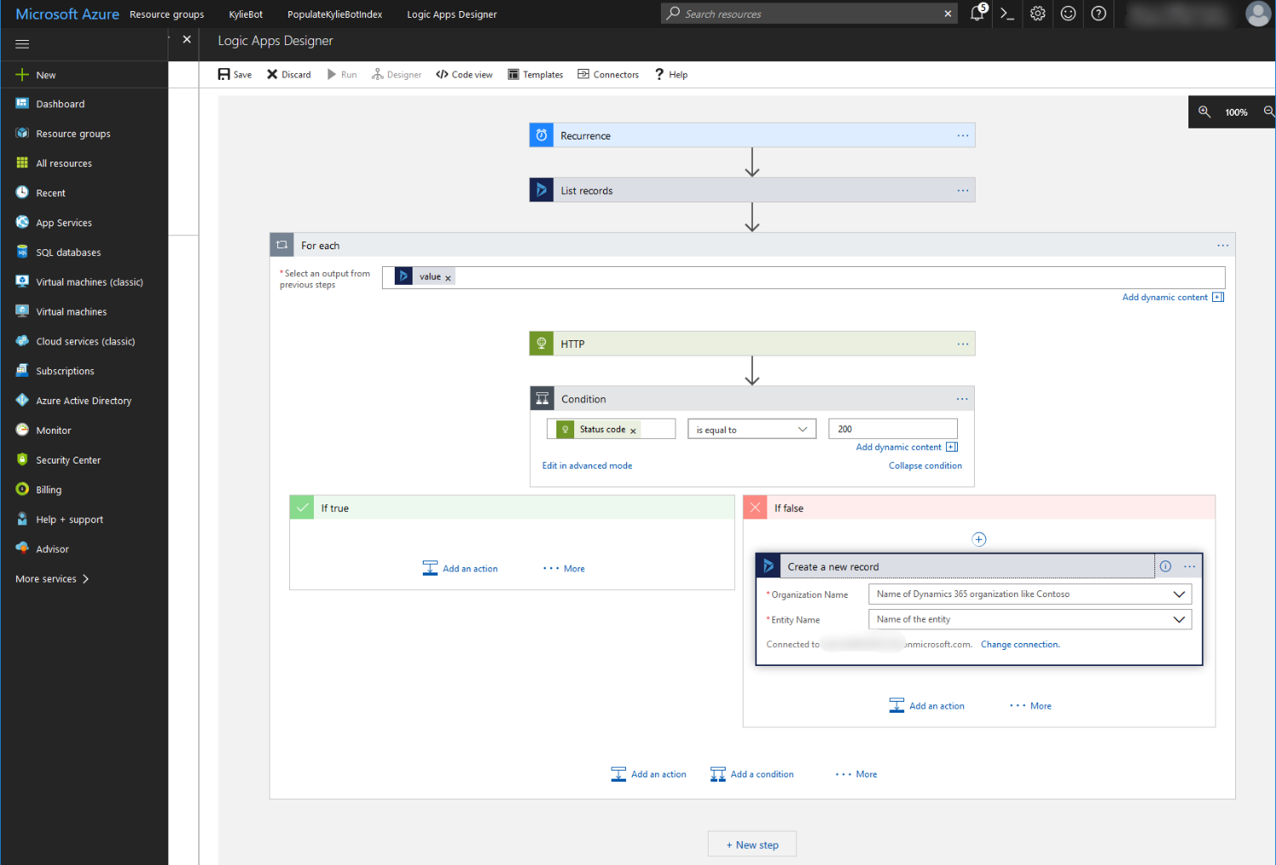Close the blade with the X icon
Screen dimensions: 1276x865
187,39
